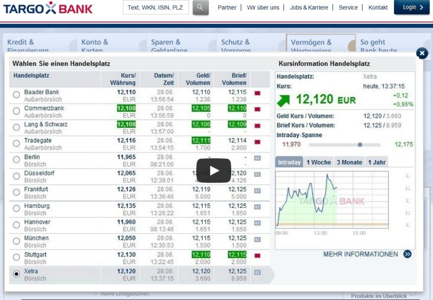Click Handelsplatz column header
Image resolution: width=433 pixels, height=300 pixels.
point(55,79)
